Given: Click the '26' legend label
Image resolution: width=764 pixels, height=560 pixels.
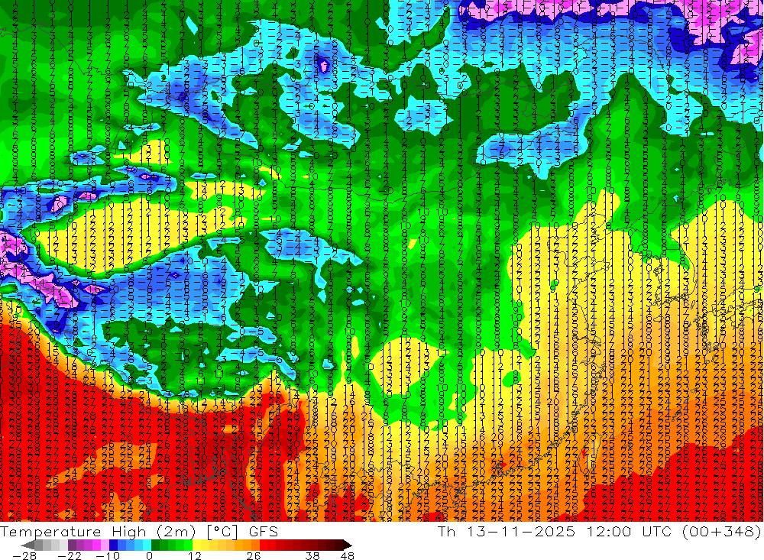Looking at the screenshot, I should (x=254, y=555).
